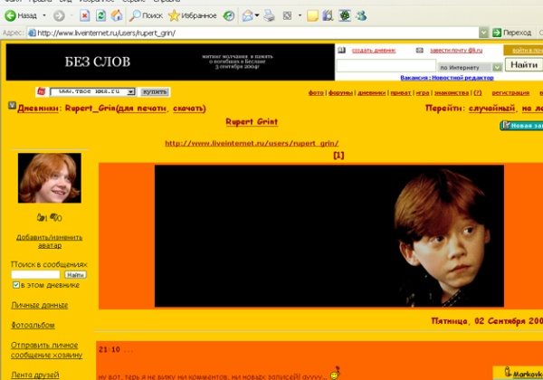The height and width of the screenshot is (380, 543).
Task: Click the sidebar Найти button
Action: pyautogui.click(x=75, y=275)
